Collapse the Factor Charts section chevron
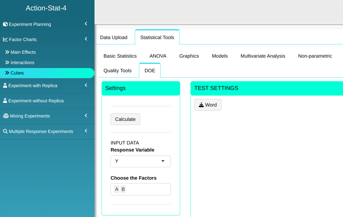Screen dimensions: 343x217 click(86, 39)
